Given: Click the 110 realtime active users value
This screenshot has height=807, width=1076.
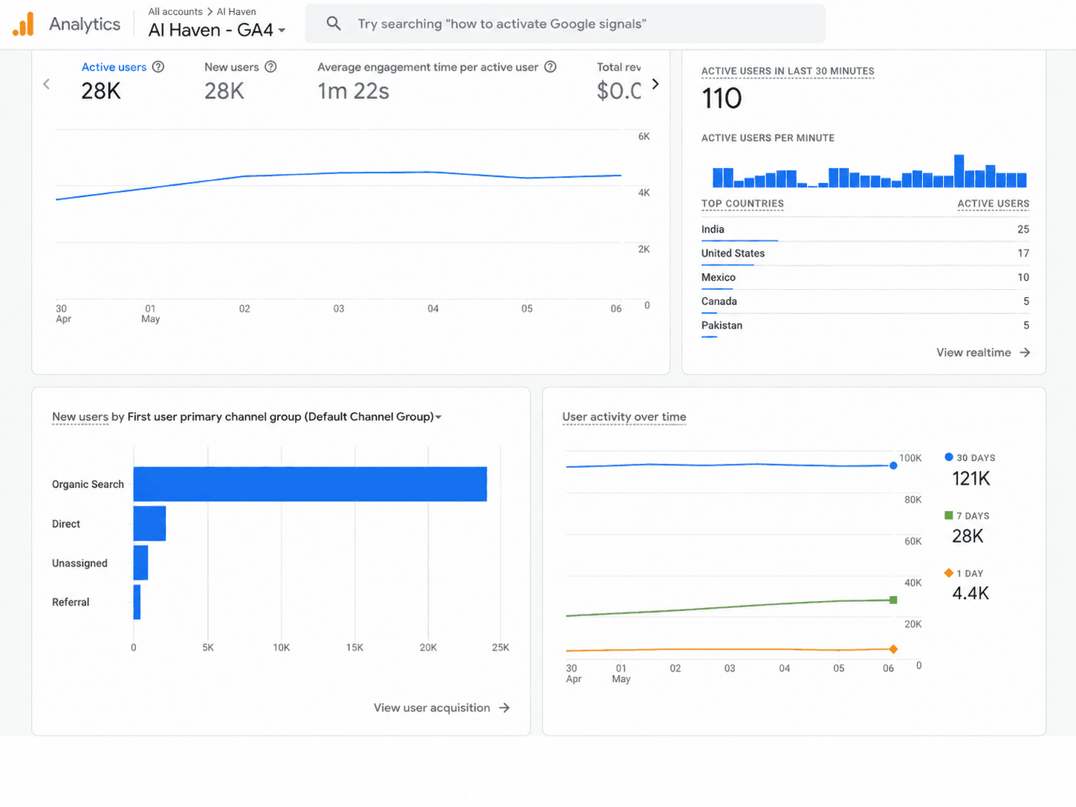Looking at the screenshot, I should pos(722,98).
